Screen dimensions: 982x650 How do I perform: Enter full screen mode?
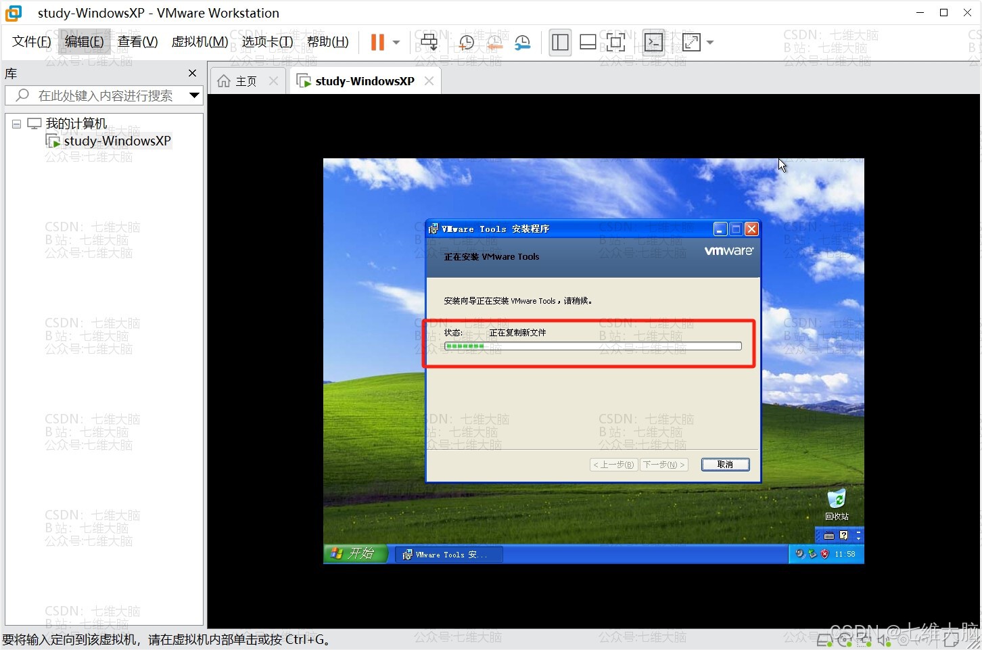point(615,43)
